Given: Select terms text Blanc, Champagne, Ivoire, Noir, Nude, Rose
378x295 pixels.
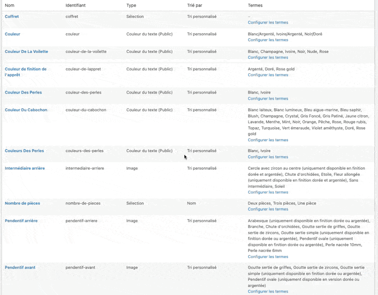Looking at the screenshot, I should pos(288,52).
